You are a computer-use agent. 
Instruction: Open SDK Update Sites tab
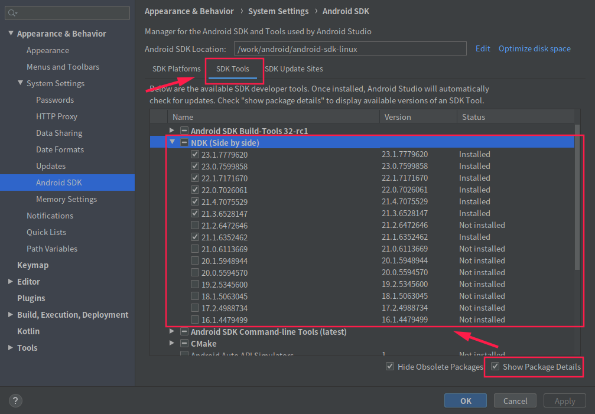[x=294, y=69]
